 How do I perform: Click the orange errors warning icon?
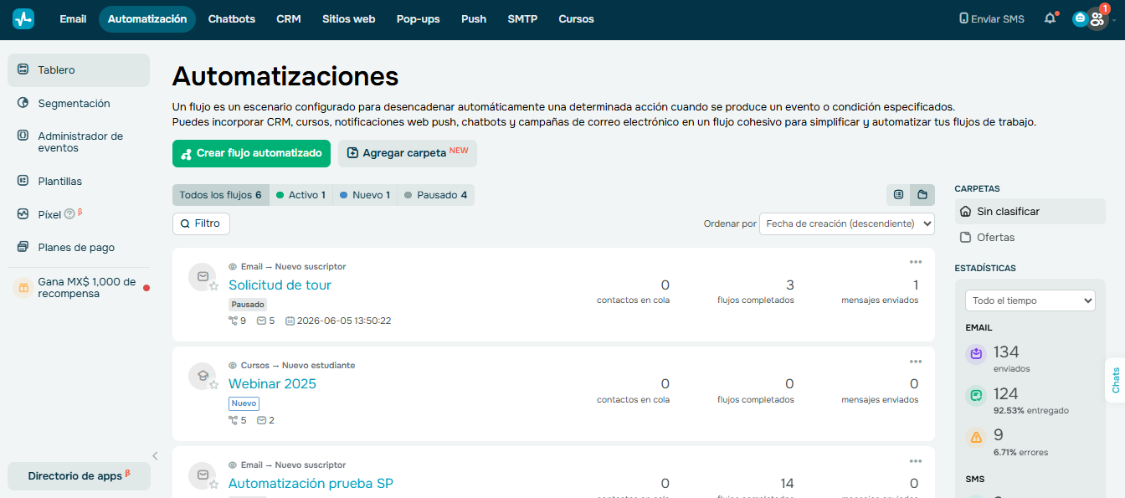(976, 437)
